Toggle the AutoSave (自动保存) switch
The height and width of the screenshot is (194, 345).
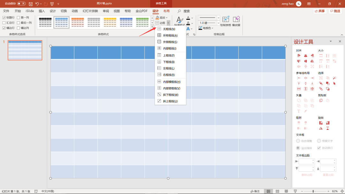coord(21,4)
